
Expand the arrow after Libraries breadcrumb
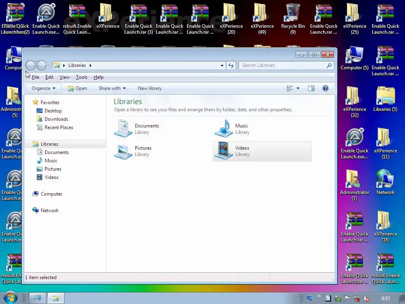click(91, 65)
